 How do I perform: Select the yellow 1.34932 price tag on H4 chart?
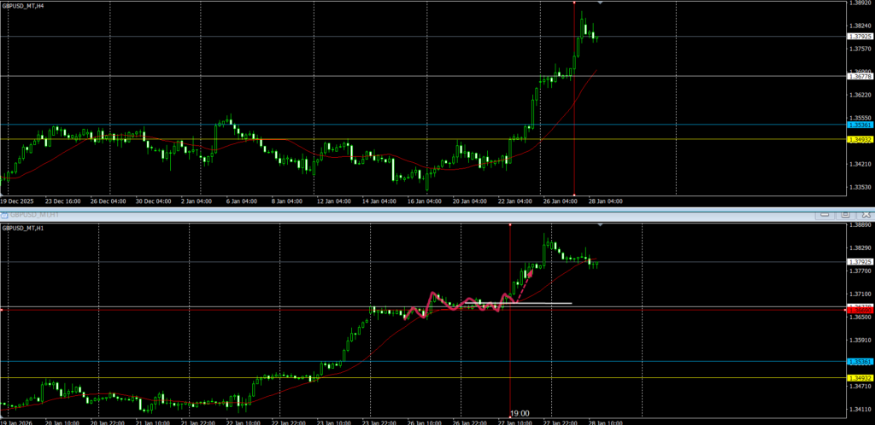pyautogui.click(x=858, y=139)
